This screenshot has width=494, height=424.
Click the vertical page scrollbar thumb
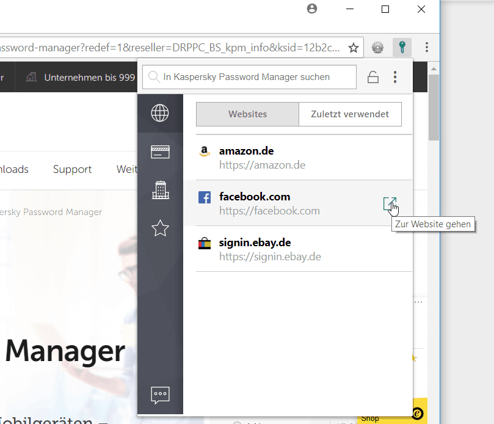coord(434,108)
